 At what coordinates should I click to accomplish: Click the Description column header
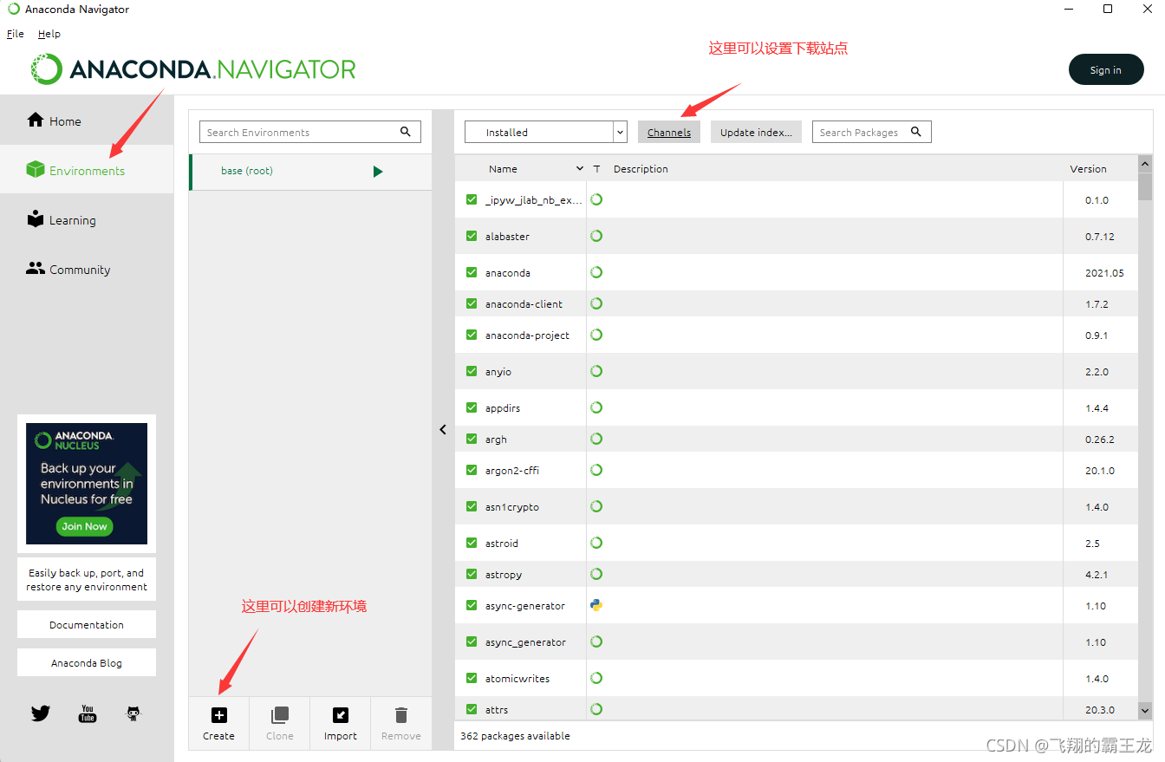point(641,169)
